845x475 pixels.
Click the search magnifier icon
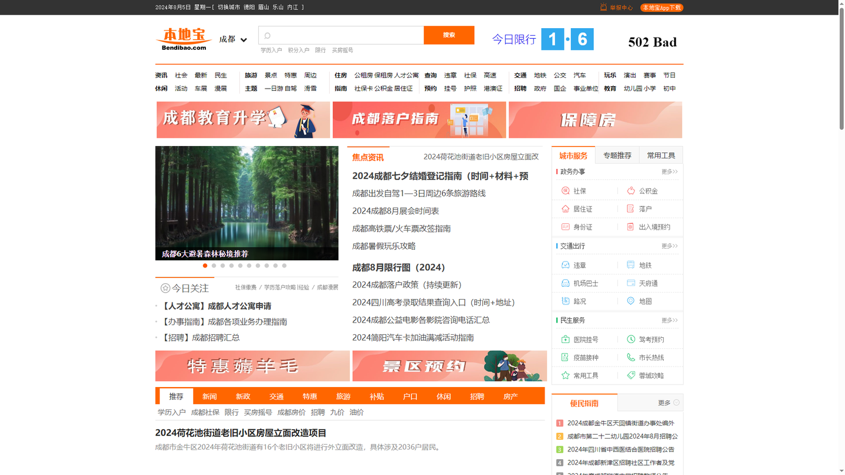(x=268, y=36)
